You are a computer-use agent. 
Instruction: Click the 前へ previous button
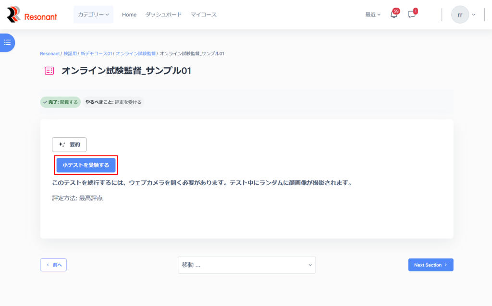point(53,265)
